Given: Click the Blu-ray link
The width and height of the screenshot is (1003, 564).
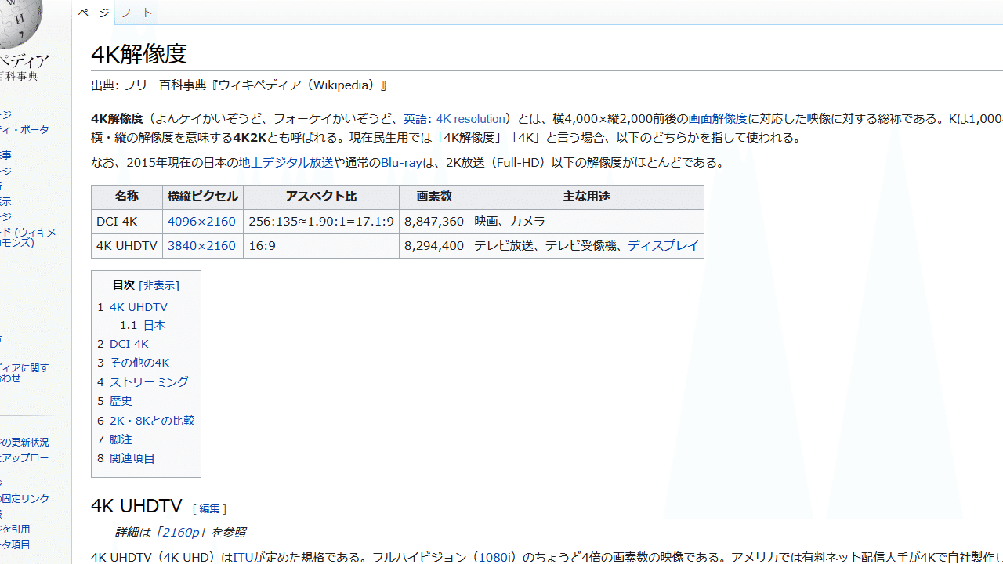Looking at the screenshot, I should pos(401,162).
